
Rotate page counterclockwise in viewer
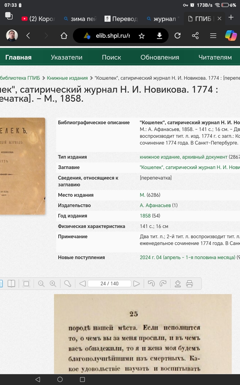pos(151,284)
